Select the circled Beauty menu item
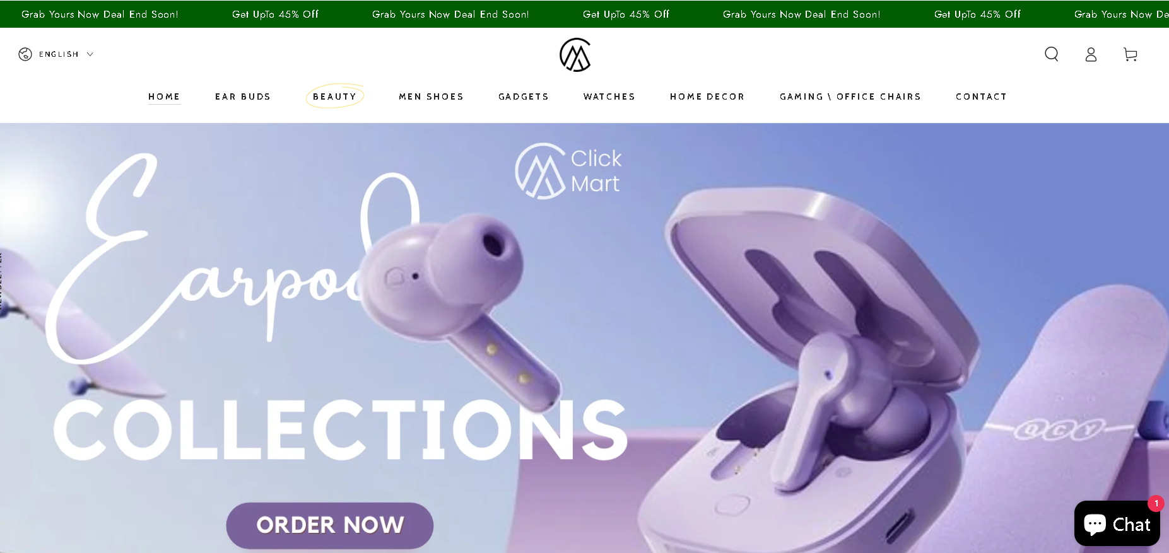This screenshot has height=553, width=1169. [335, 96]
